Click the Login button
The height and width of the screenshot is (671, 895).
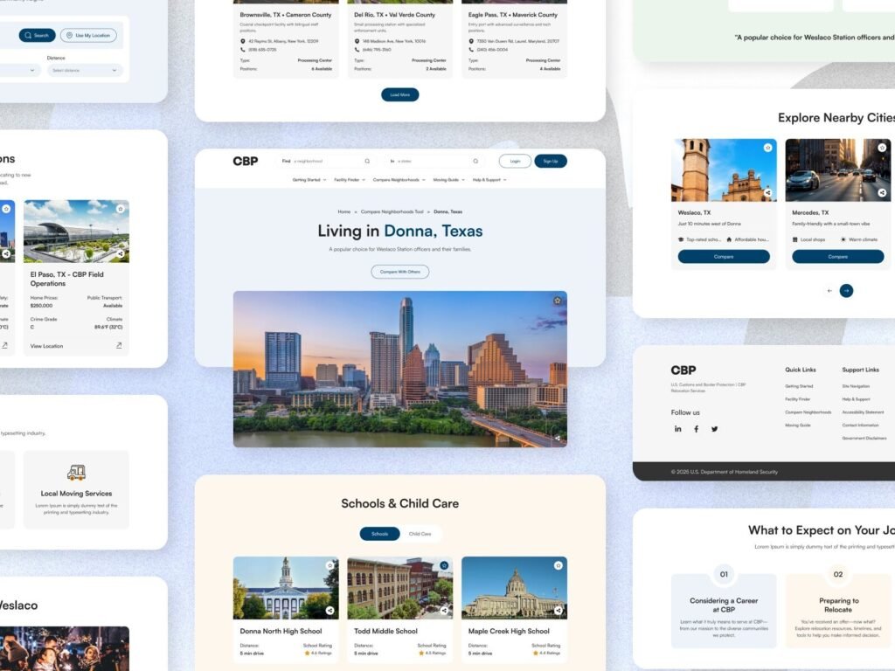click(x=515, y=161)
